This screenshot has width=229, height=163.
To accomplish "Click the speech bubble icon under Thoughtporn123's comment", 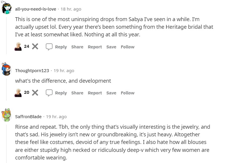I will (49, 93).
